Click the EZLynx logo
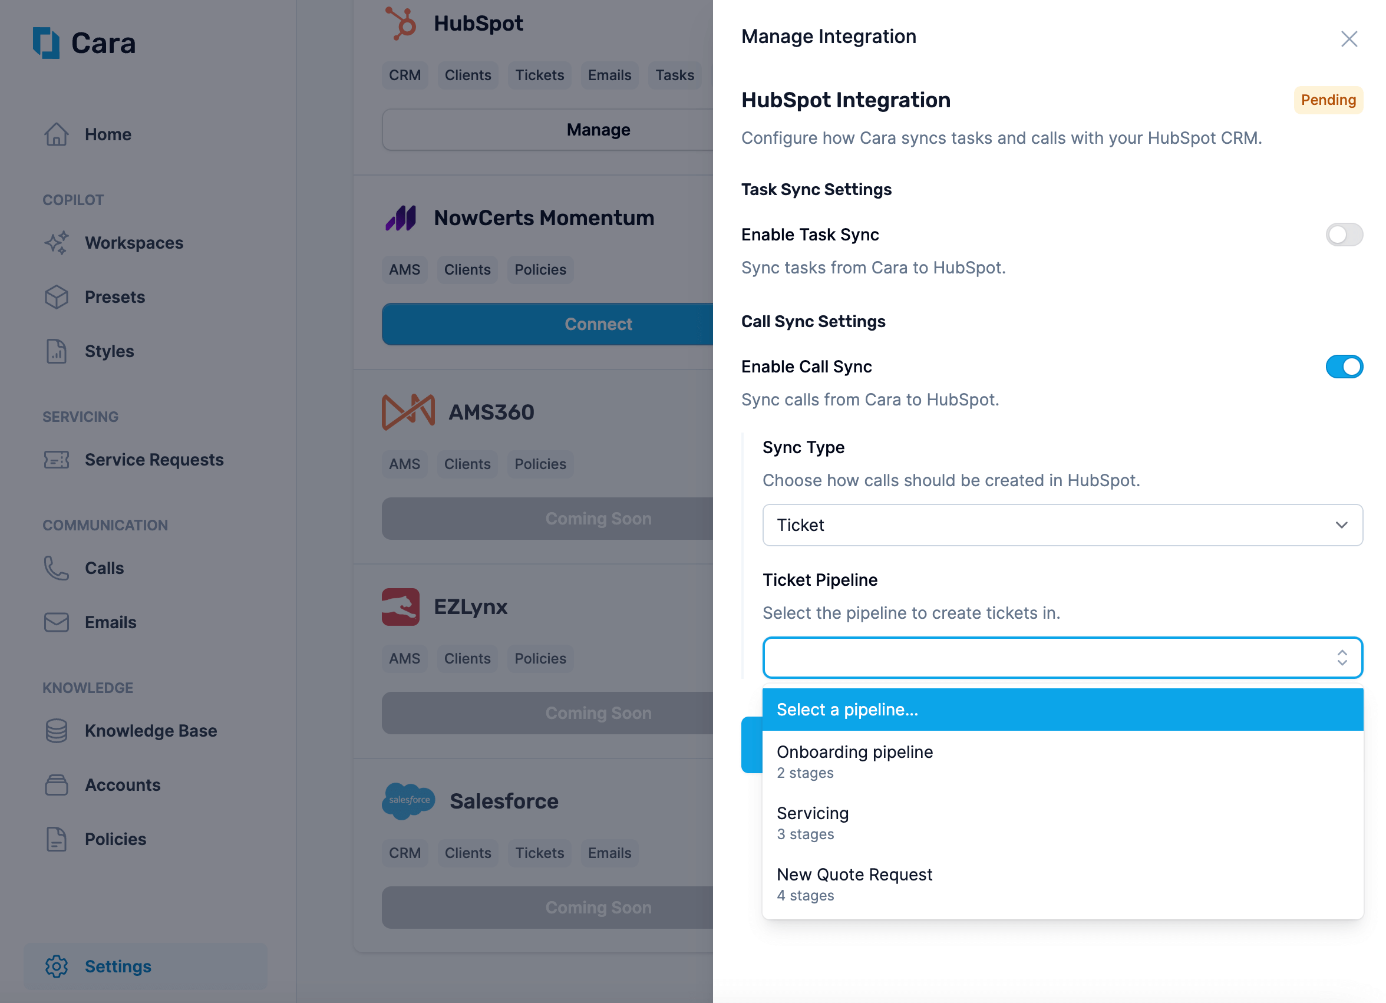Viewport: 1386px width, 1003px height. coord(401,606)
